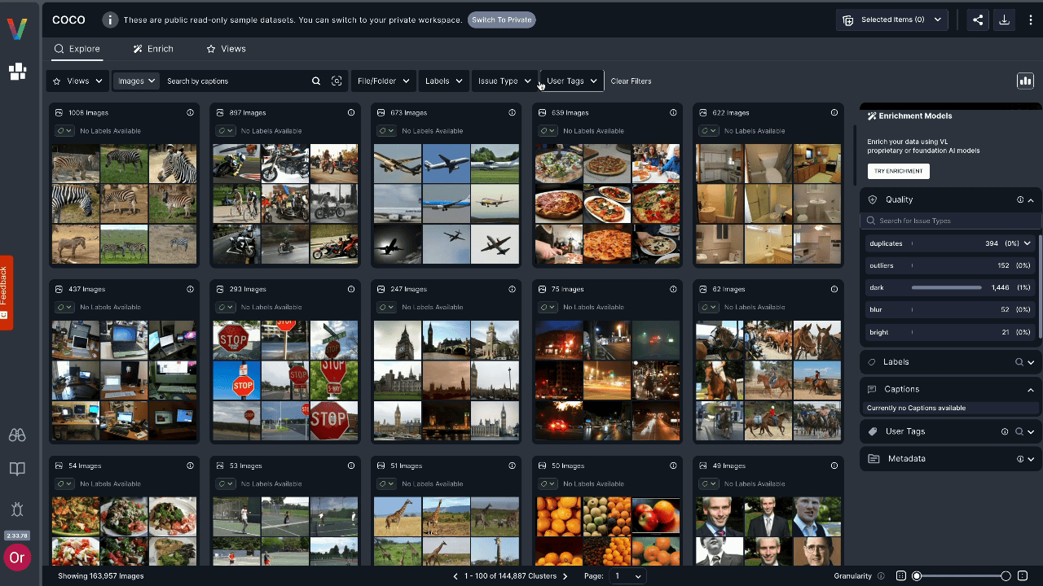Go to next clusters page arrow
Viewport: 1043px width, 586px height.
click(566, 576)
